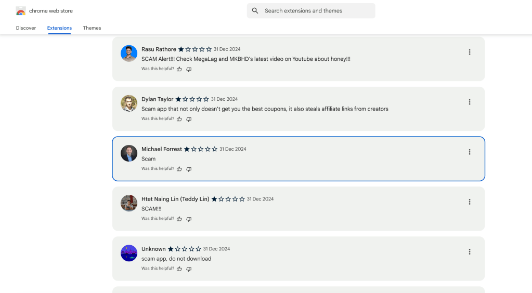This screenshot has height=293, width=532.
Task: Click the date next to Michael Forrest's rating
Action: pyautogui.click(x=233, y=149)
